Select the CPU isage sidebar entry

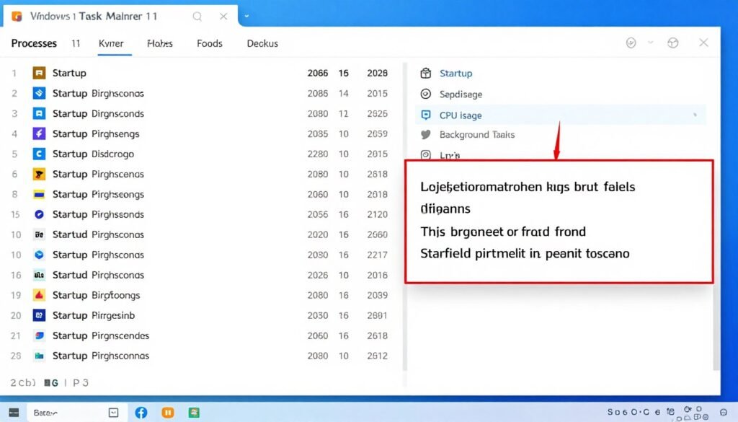(460, 115)
